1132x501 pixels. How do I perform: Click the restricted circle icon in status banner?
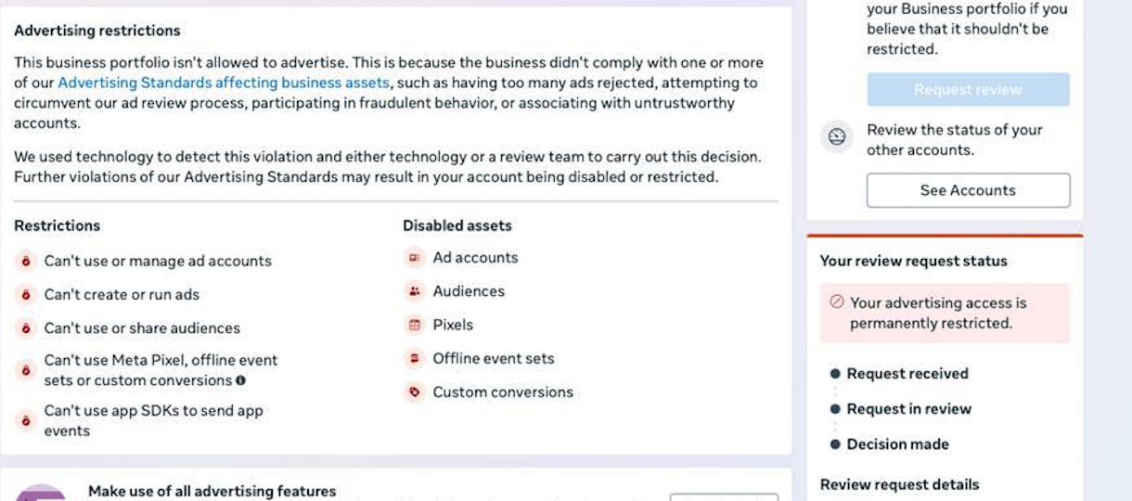point(836,302)
